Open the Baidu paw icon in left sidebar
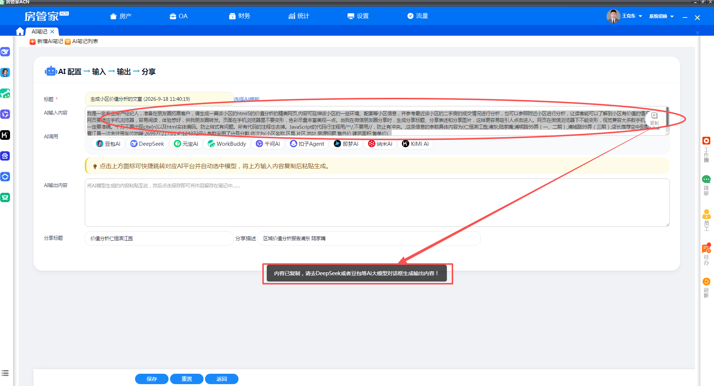Viewport: 714px width, 386px height. pyautogui.click(x=5, y=156)
